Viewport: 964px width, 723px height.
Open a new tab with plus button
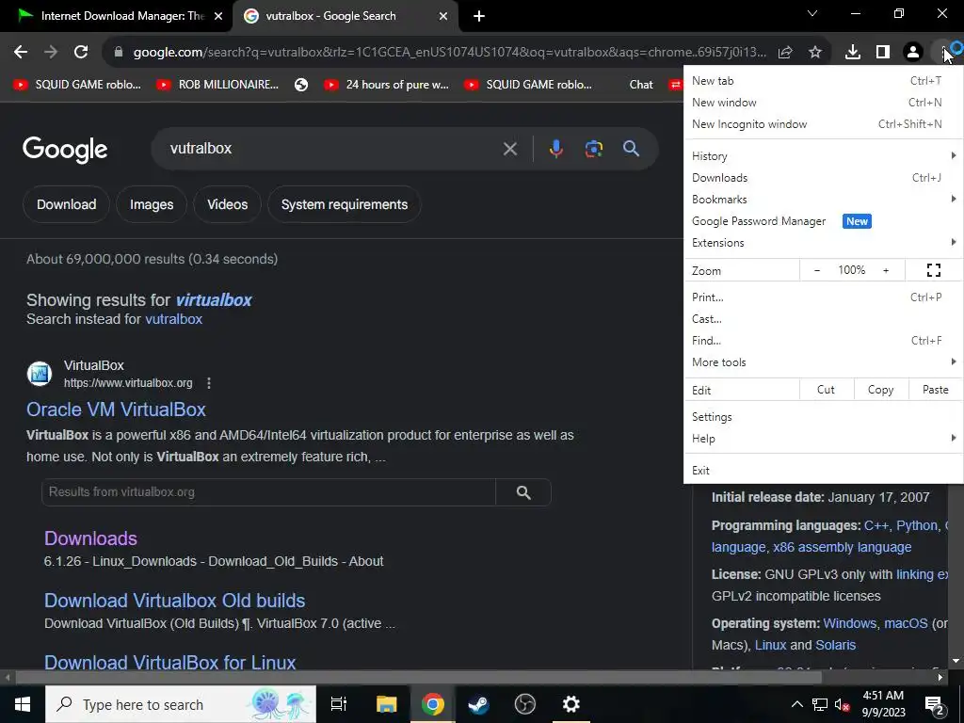479,16
